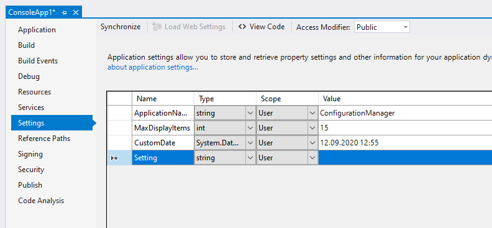Click the Synchronize toolbar button
Screen dimensions: 492x228
(x=121, y=27)
